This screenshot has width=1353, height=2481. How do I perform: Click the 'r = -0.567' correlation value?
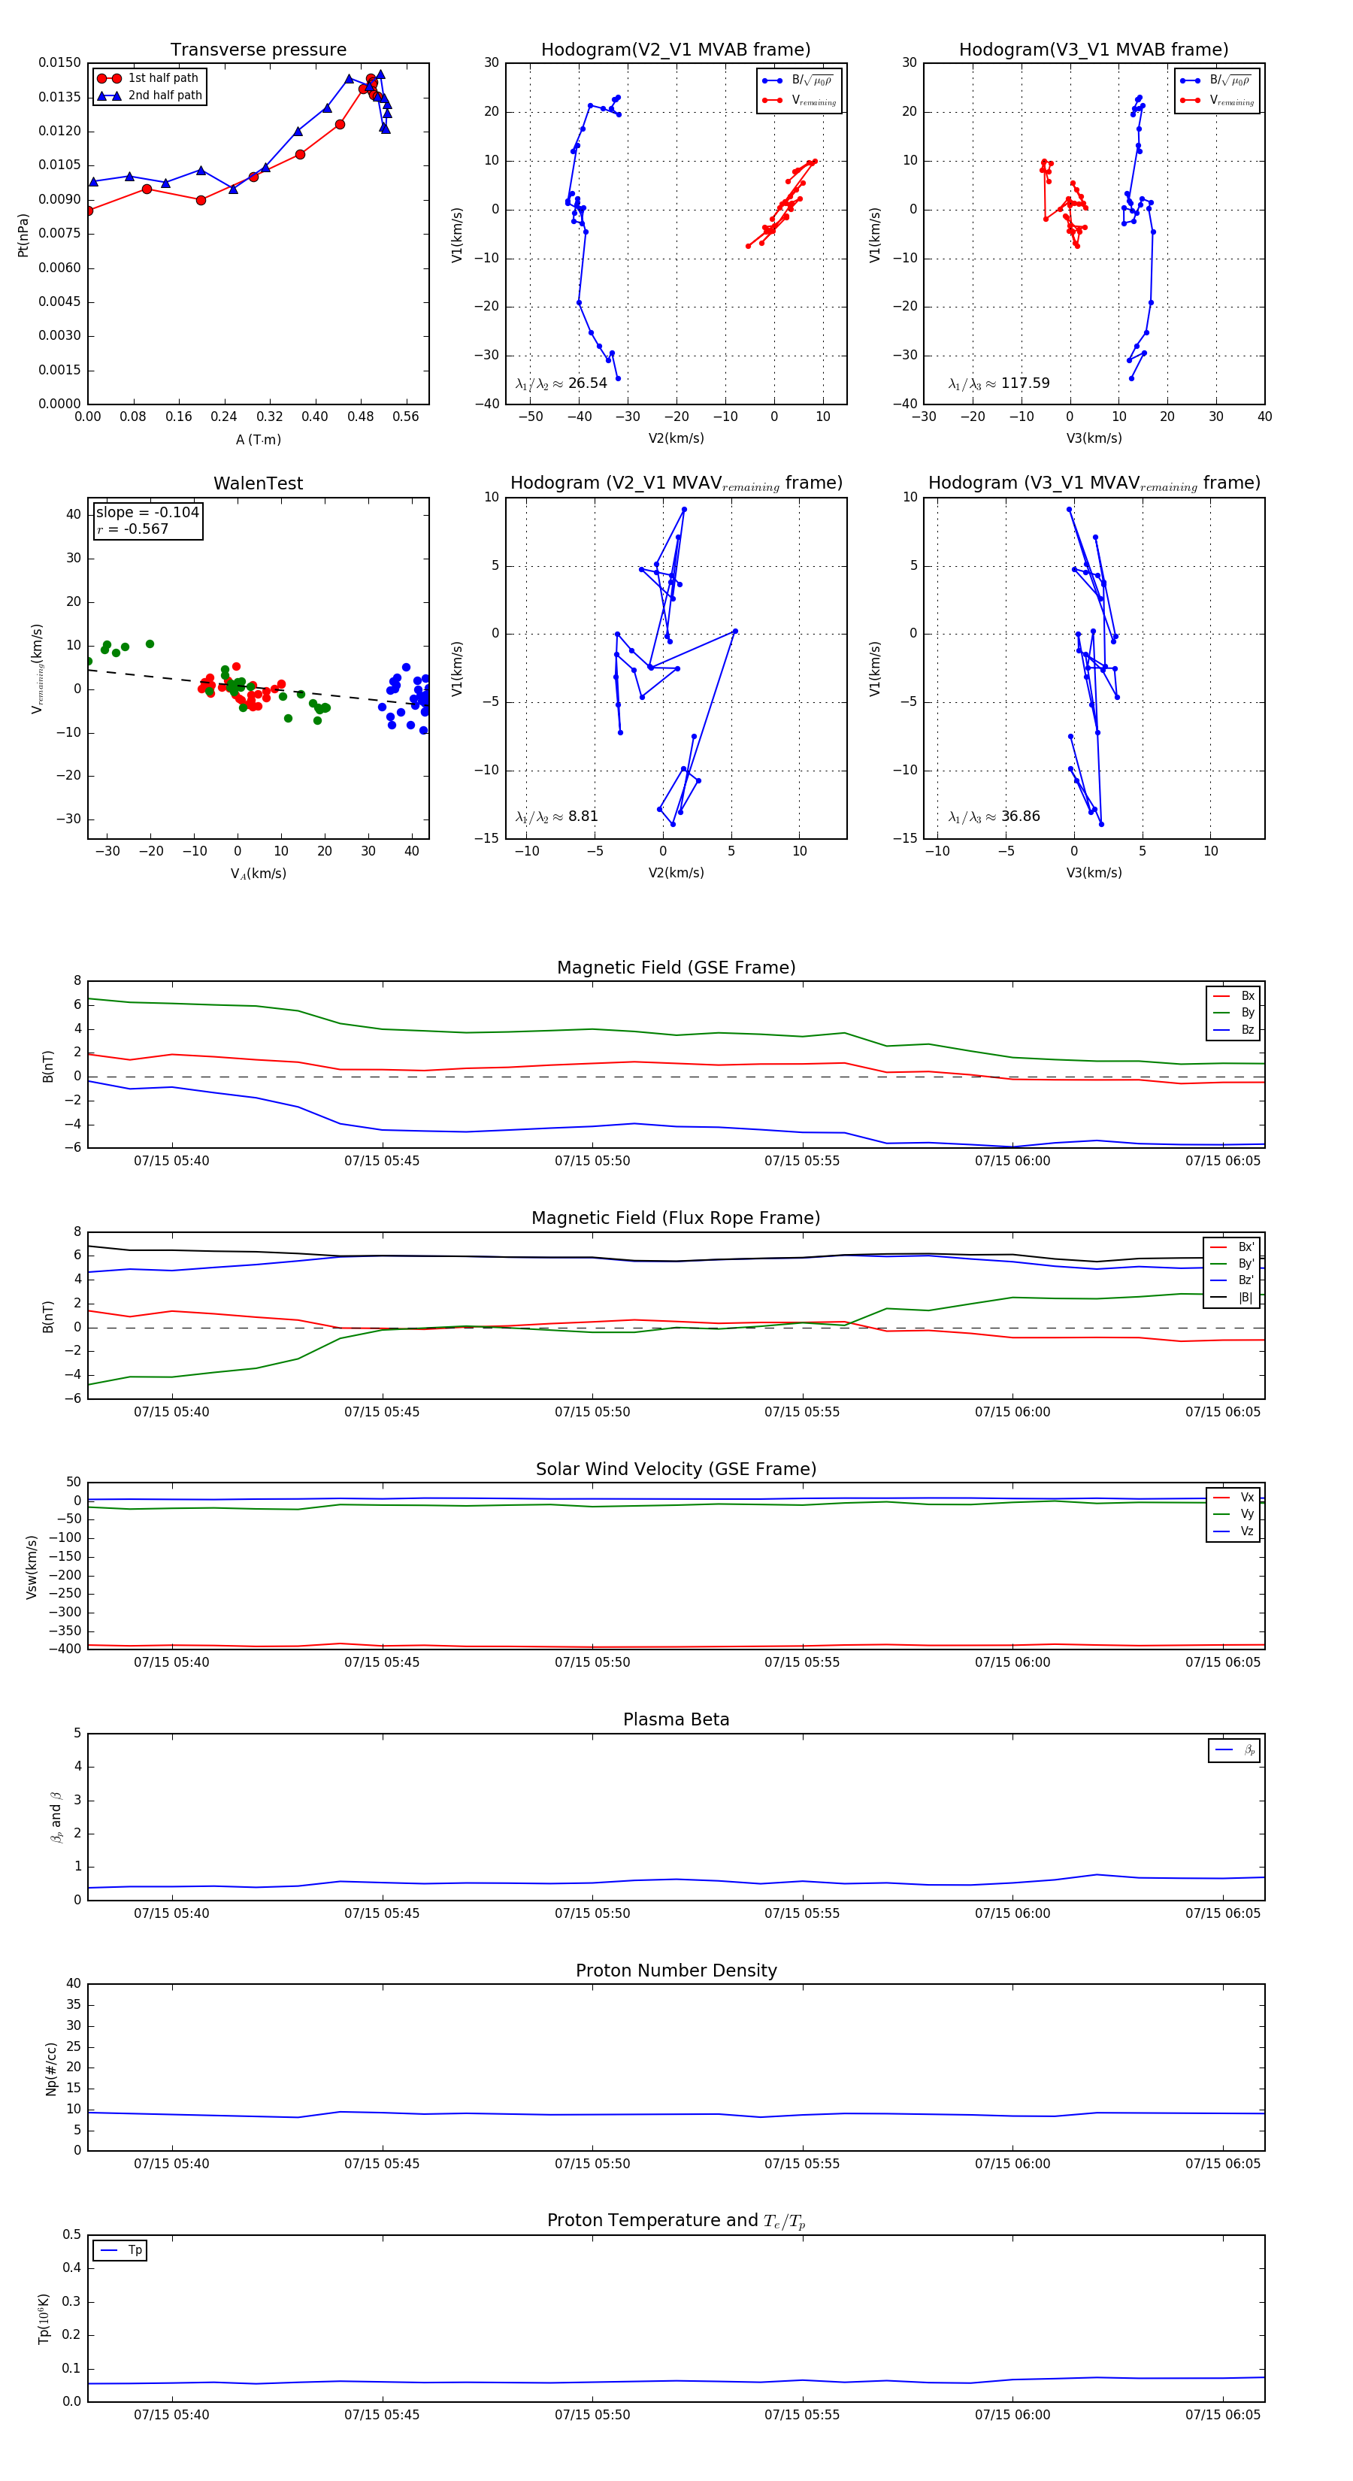(x=132, y=529)
